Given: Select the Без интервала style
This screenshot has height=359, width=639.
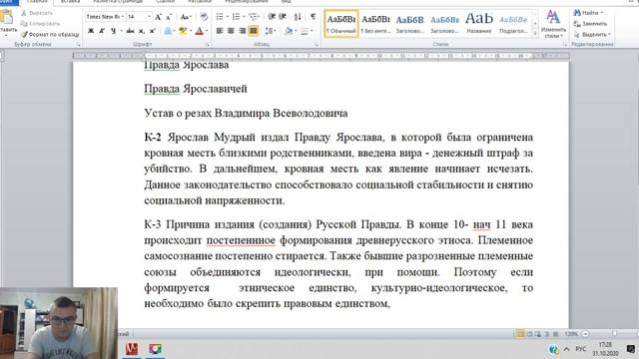Looking at the screenshot, I should (x=375, y=24).
